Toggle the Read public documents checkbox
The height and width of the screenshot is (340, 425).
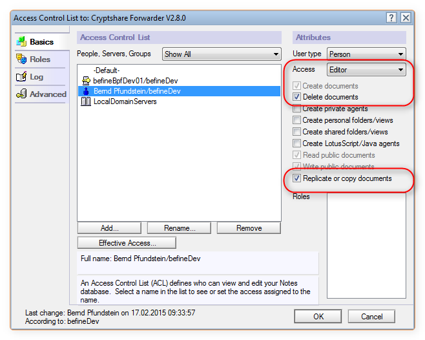pyautogui.click(x=297, y=155)
